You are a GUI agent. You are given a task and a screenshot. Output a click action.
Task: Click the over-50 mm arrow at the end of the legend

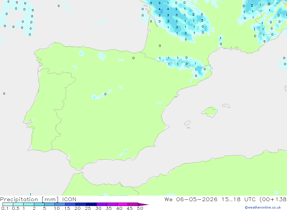click(143, 205)
